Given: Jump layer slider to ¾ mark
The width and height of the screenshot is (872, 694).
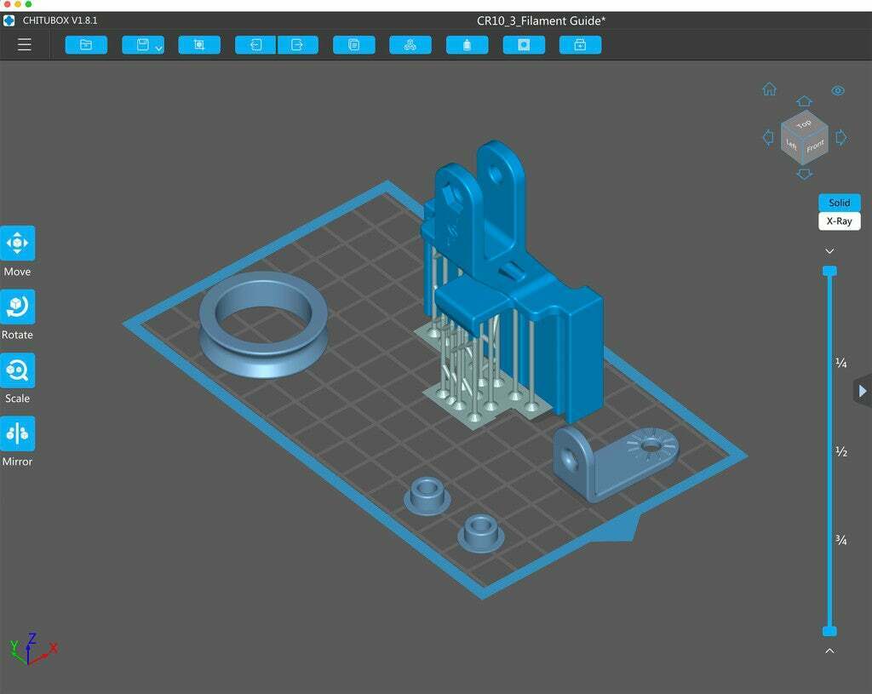Looking at the screenshot, I should tap(840, 540).
